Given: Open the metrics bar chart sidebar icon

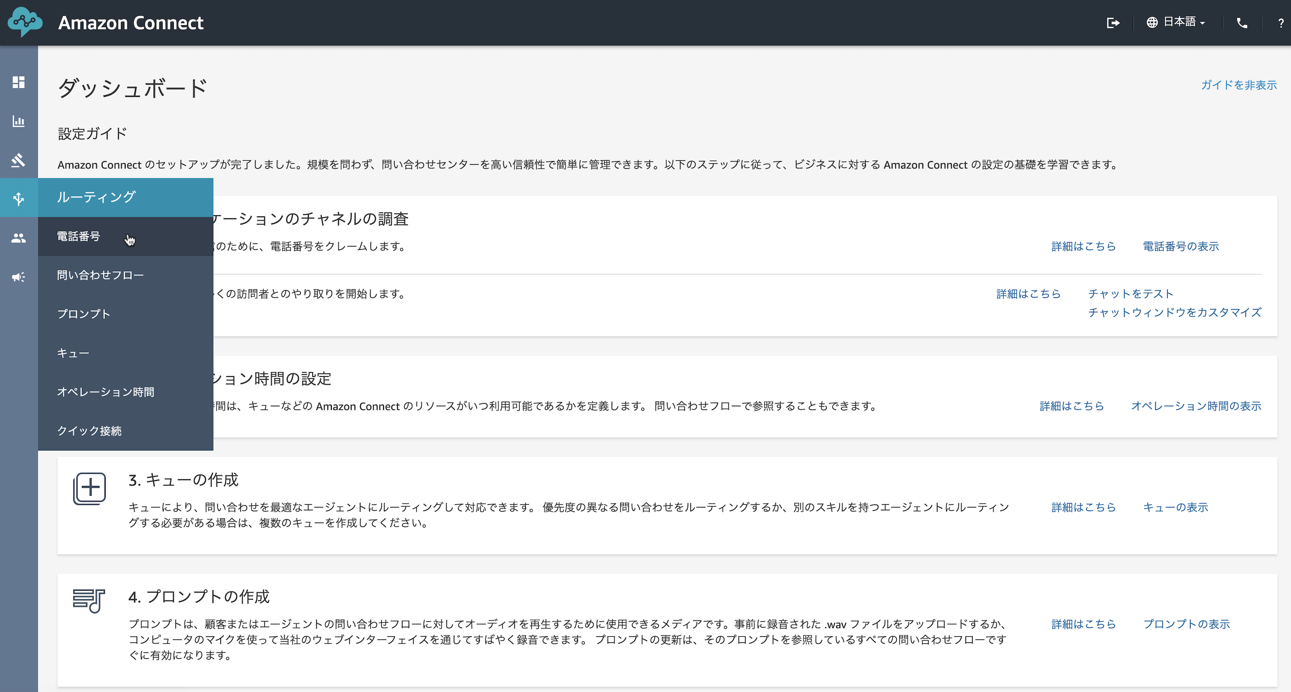Looking at the screenshot, I should (18, 121).
